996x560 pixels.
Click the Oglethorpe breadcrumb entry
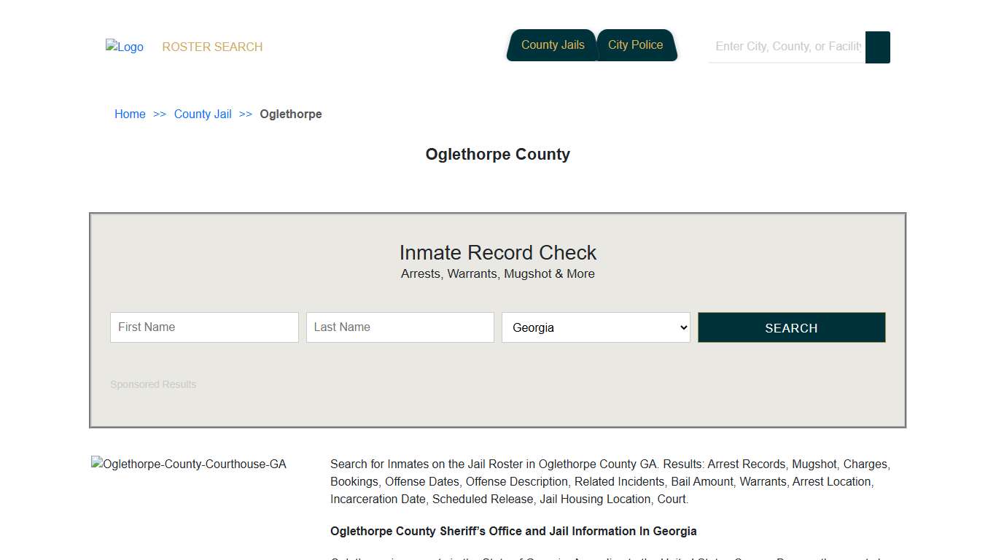(290, 114)
